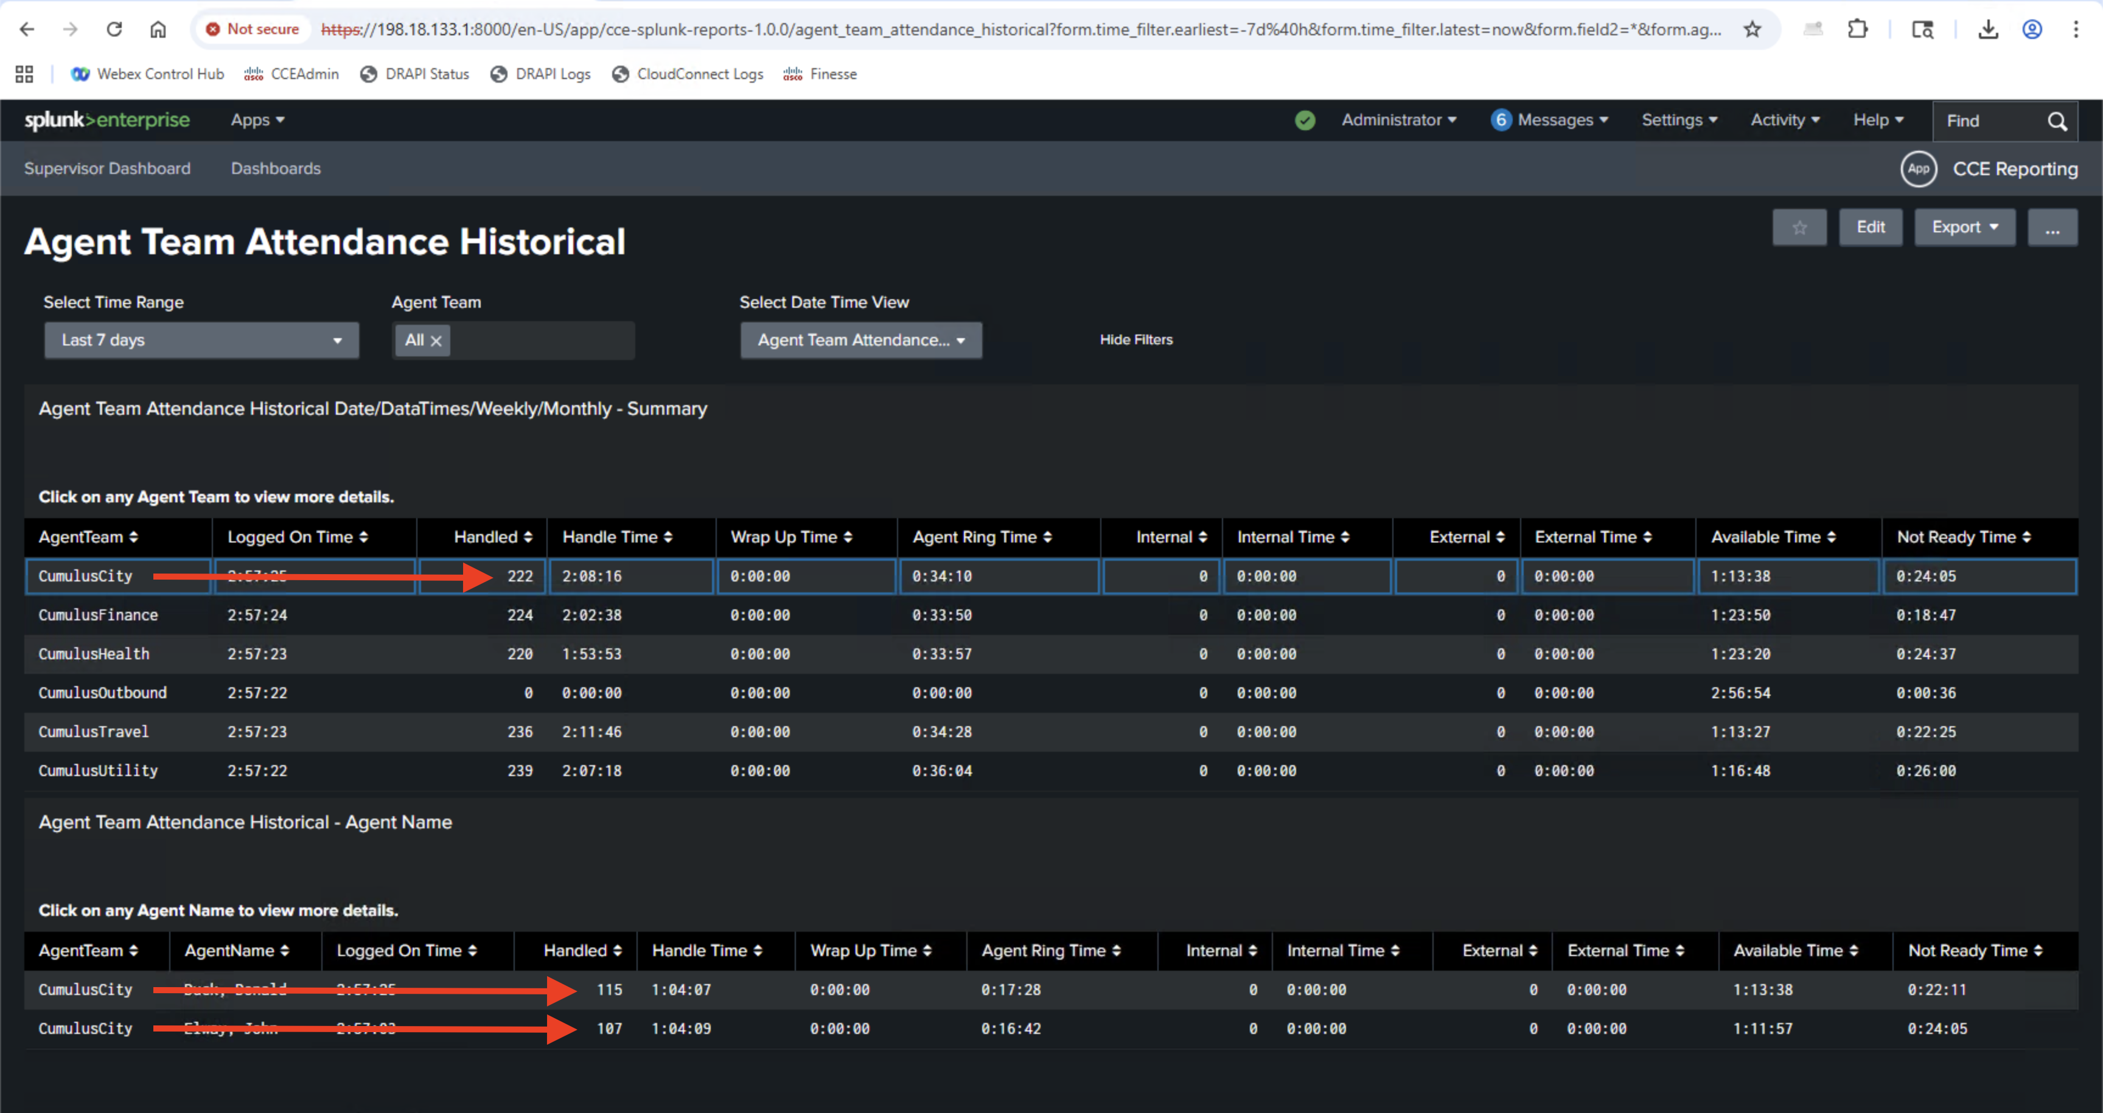This screenshot has height=1113, width=2103.
Task: Open browser downloads icon
Action: click(x=1988, y=29)
